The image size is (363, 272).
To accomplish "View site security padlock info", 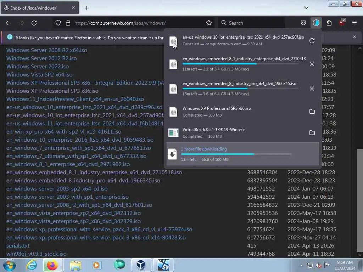I will 68,23.
